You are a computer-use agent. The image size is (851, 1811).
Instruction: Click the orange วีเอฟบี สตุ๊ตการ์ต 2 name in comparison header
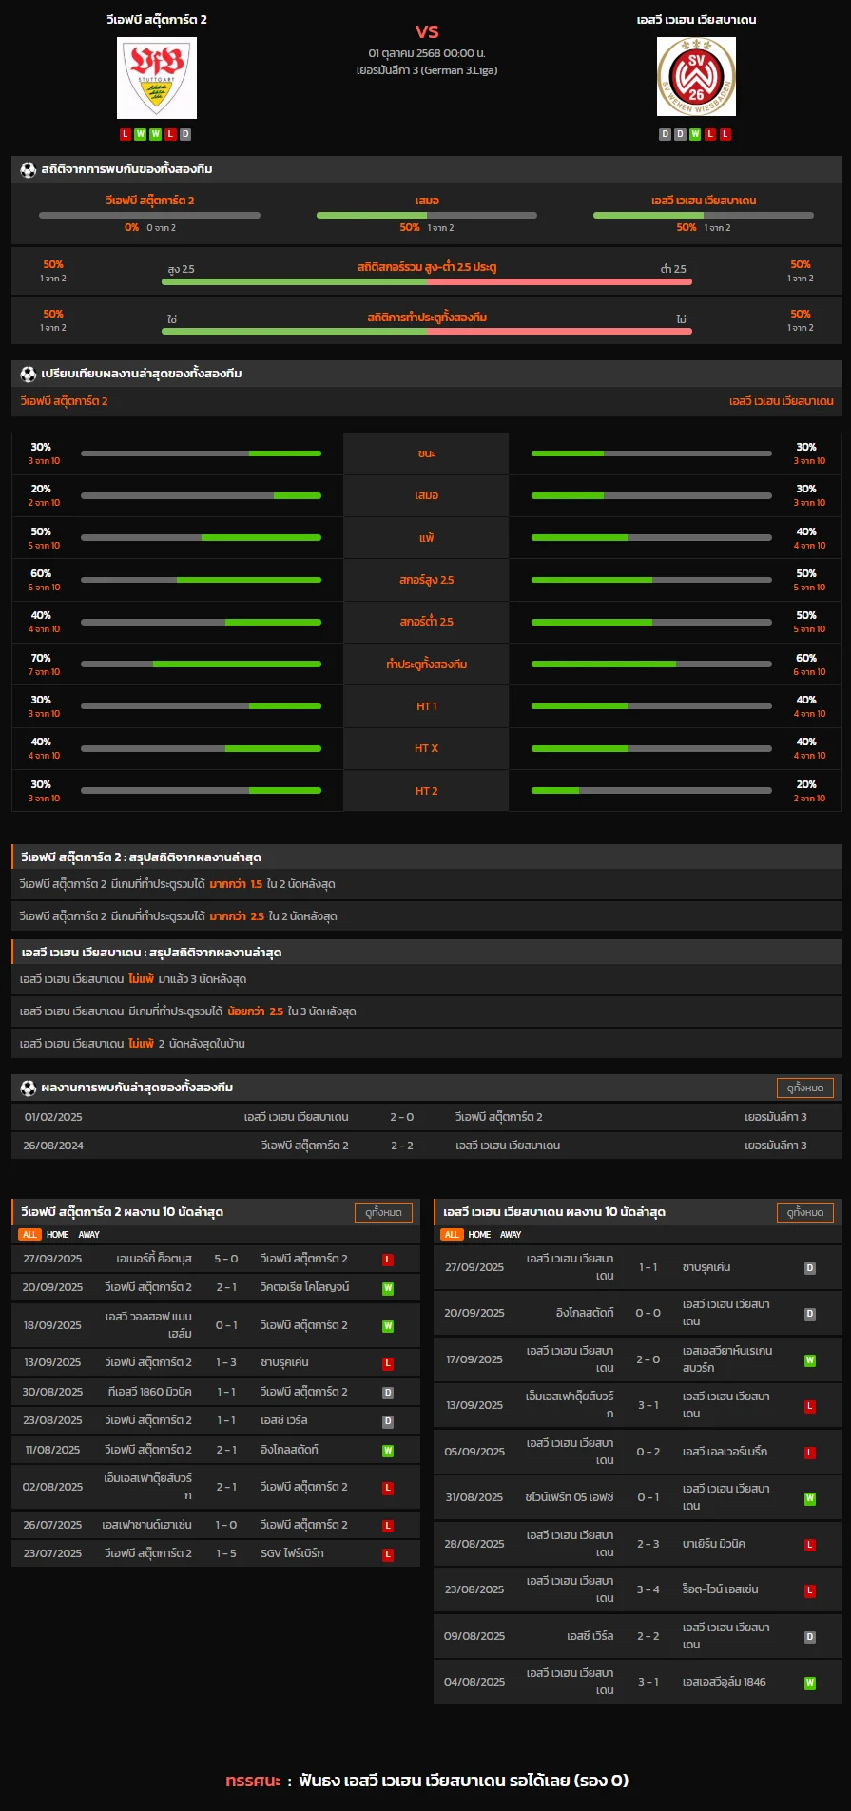[x=65, y=401]
